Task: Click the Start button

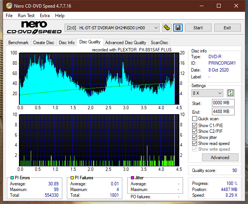Action: tap(198, 28)
